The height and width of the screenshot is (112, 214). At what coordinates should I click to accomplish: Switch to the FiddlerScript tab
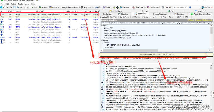click(x=116, y=11)
